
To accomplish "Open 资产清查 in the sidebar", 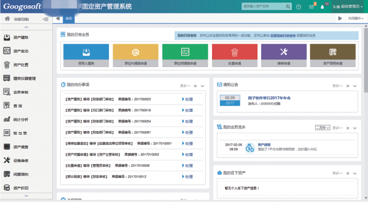I will tap(21, 147).
